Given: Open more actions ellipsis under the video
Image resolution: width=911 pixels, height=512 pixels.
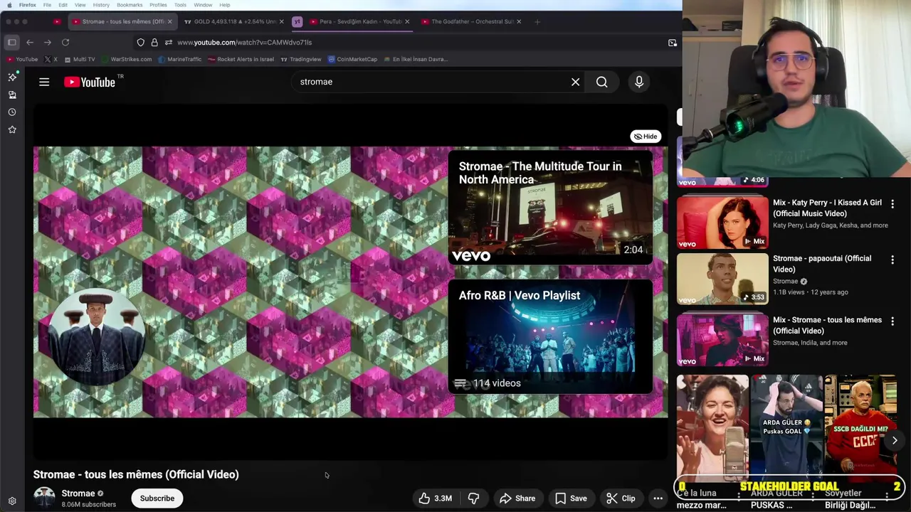Looking at the screenshot, I should (658, 498).
